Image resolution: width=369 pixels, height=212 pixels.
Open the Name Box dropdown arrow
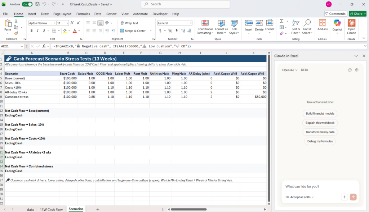click(22, 46)
